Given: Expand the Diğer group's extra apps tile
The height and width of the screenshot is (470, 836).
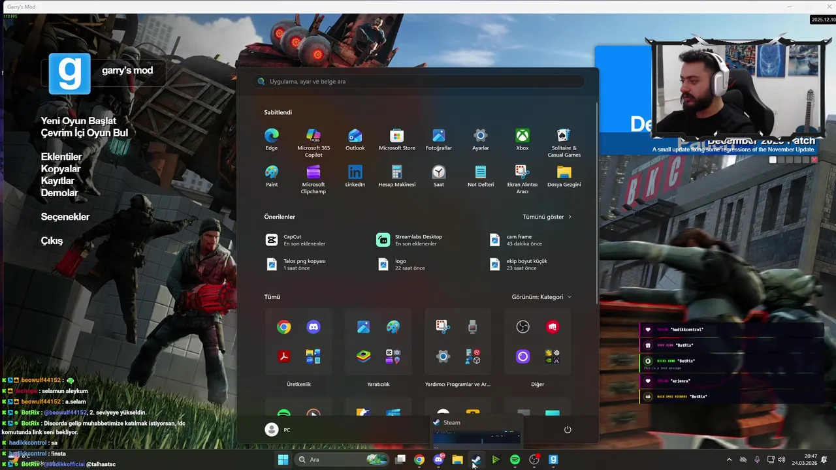Looking at the screenshot, I should coord(553,356).
